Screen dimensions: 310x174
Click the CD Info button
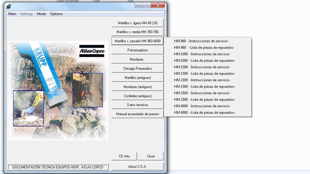coord(124,156)
